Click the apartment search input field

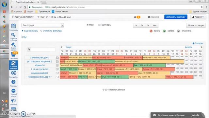[43, 49]
